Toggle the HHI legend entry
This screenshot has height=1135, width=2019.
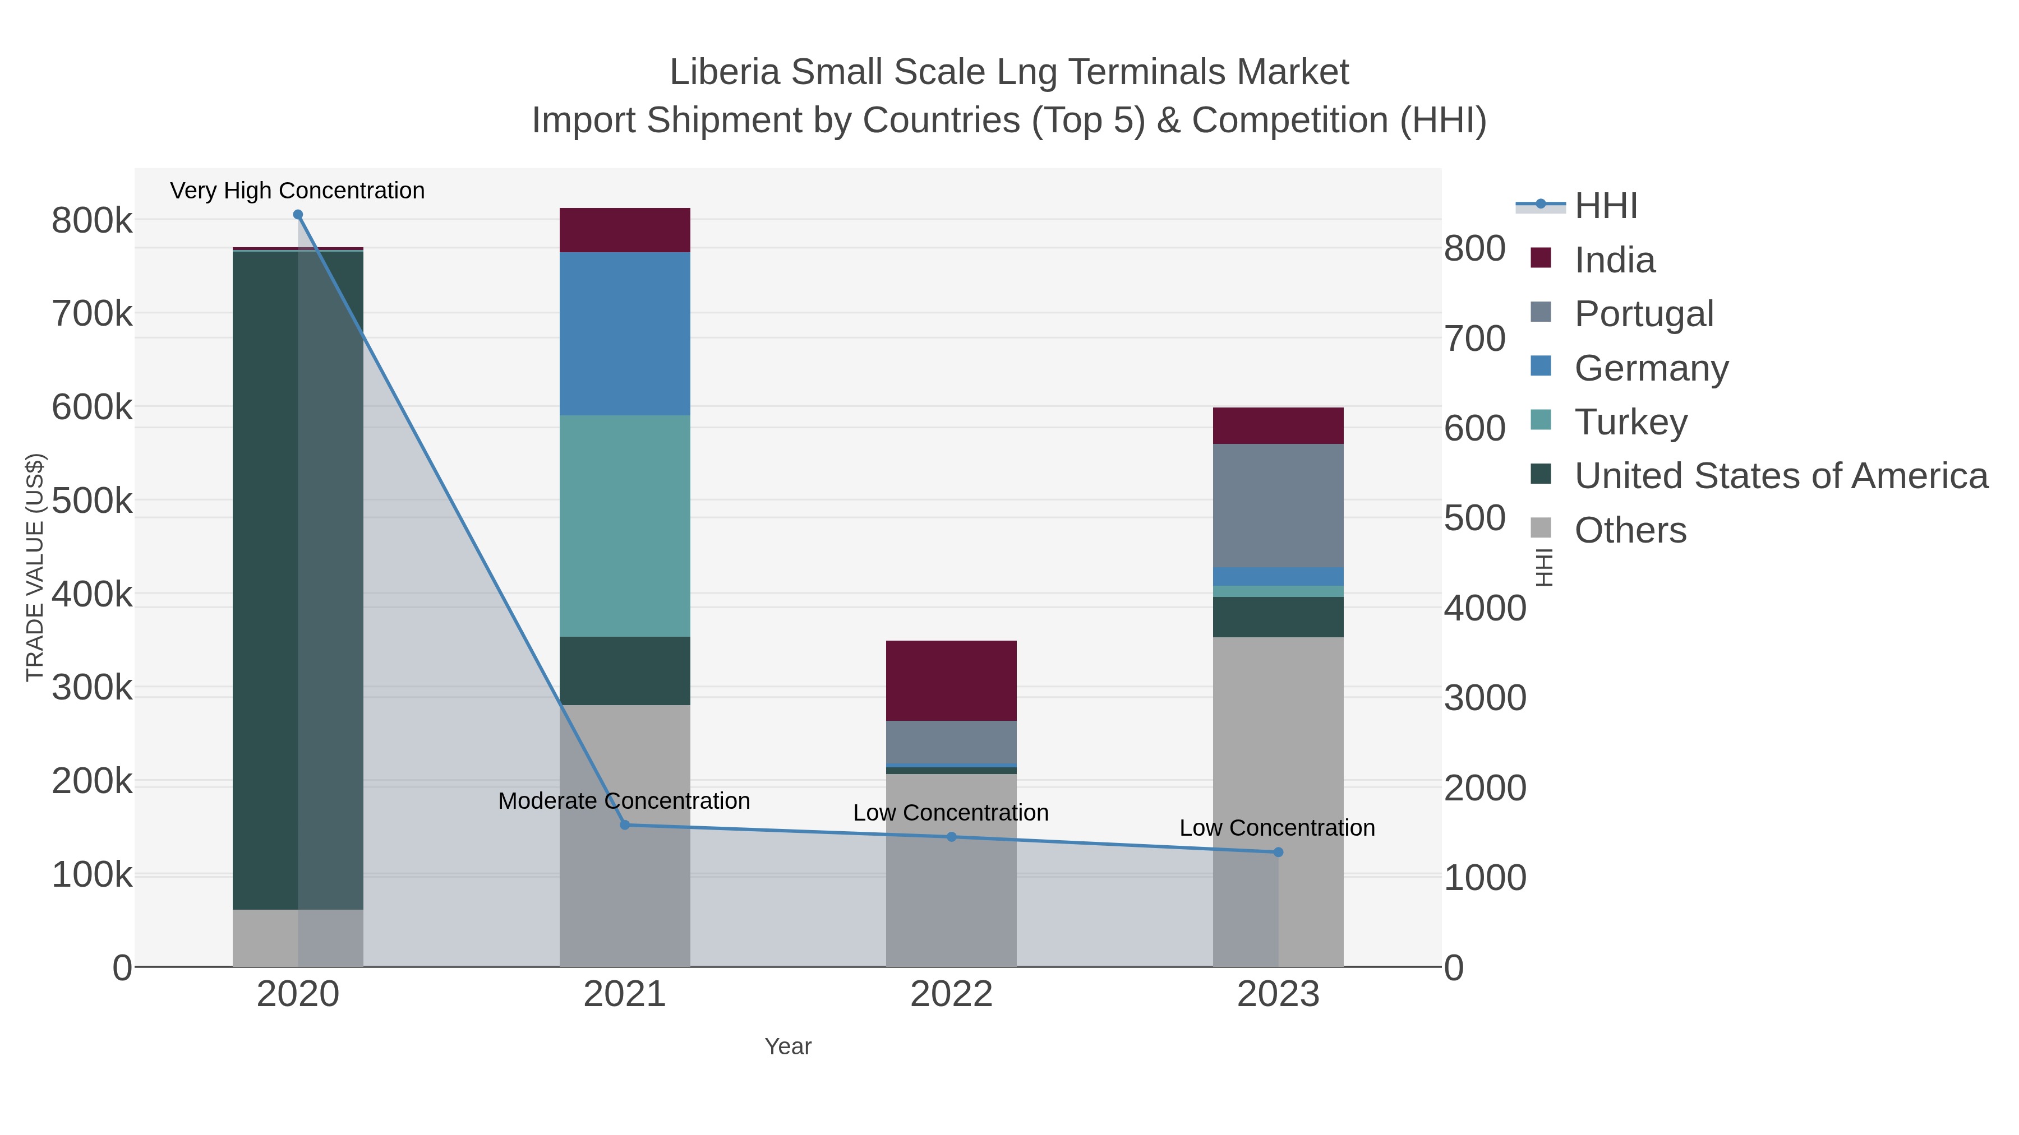(1576, 206)
